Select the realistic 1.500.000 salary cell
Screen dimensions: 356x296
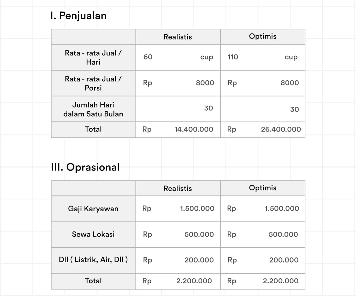197,209
